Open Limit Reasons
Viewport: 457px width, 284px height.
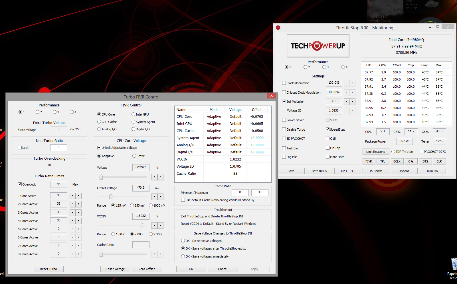[376, 152]
